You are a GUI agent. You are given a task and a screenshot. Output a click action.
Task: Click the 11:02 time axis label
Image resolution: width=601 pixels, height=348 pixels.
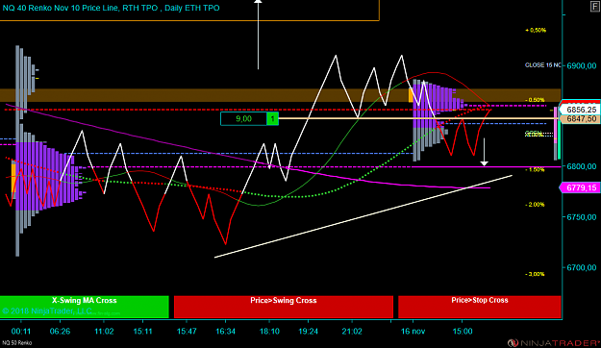(104, 332)
